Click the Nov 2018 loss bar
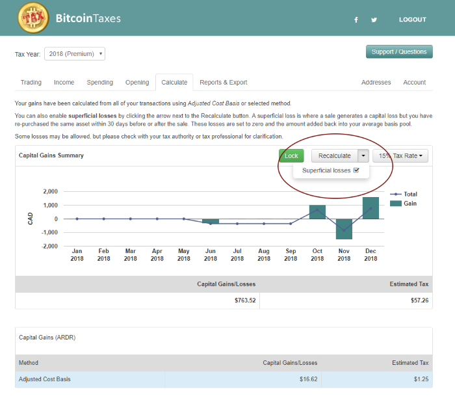The width and height of the screenshot is (455, 400). 344,229
